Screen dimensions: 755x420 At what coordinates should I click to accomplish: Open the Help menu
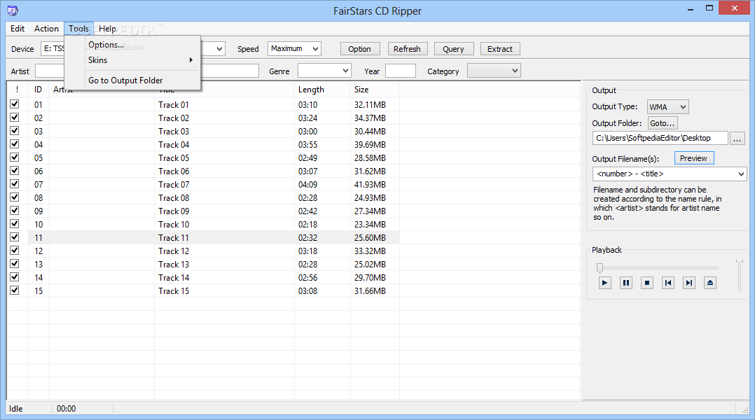pos(107,29)
